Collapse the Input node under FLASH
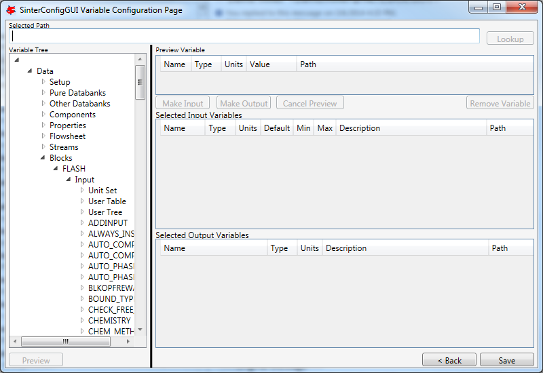This screenshot has width=543, height=373. pyautogui.click(x=69, y=180)
